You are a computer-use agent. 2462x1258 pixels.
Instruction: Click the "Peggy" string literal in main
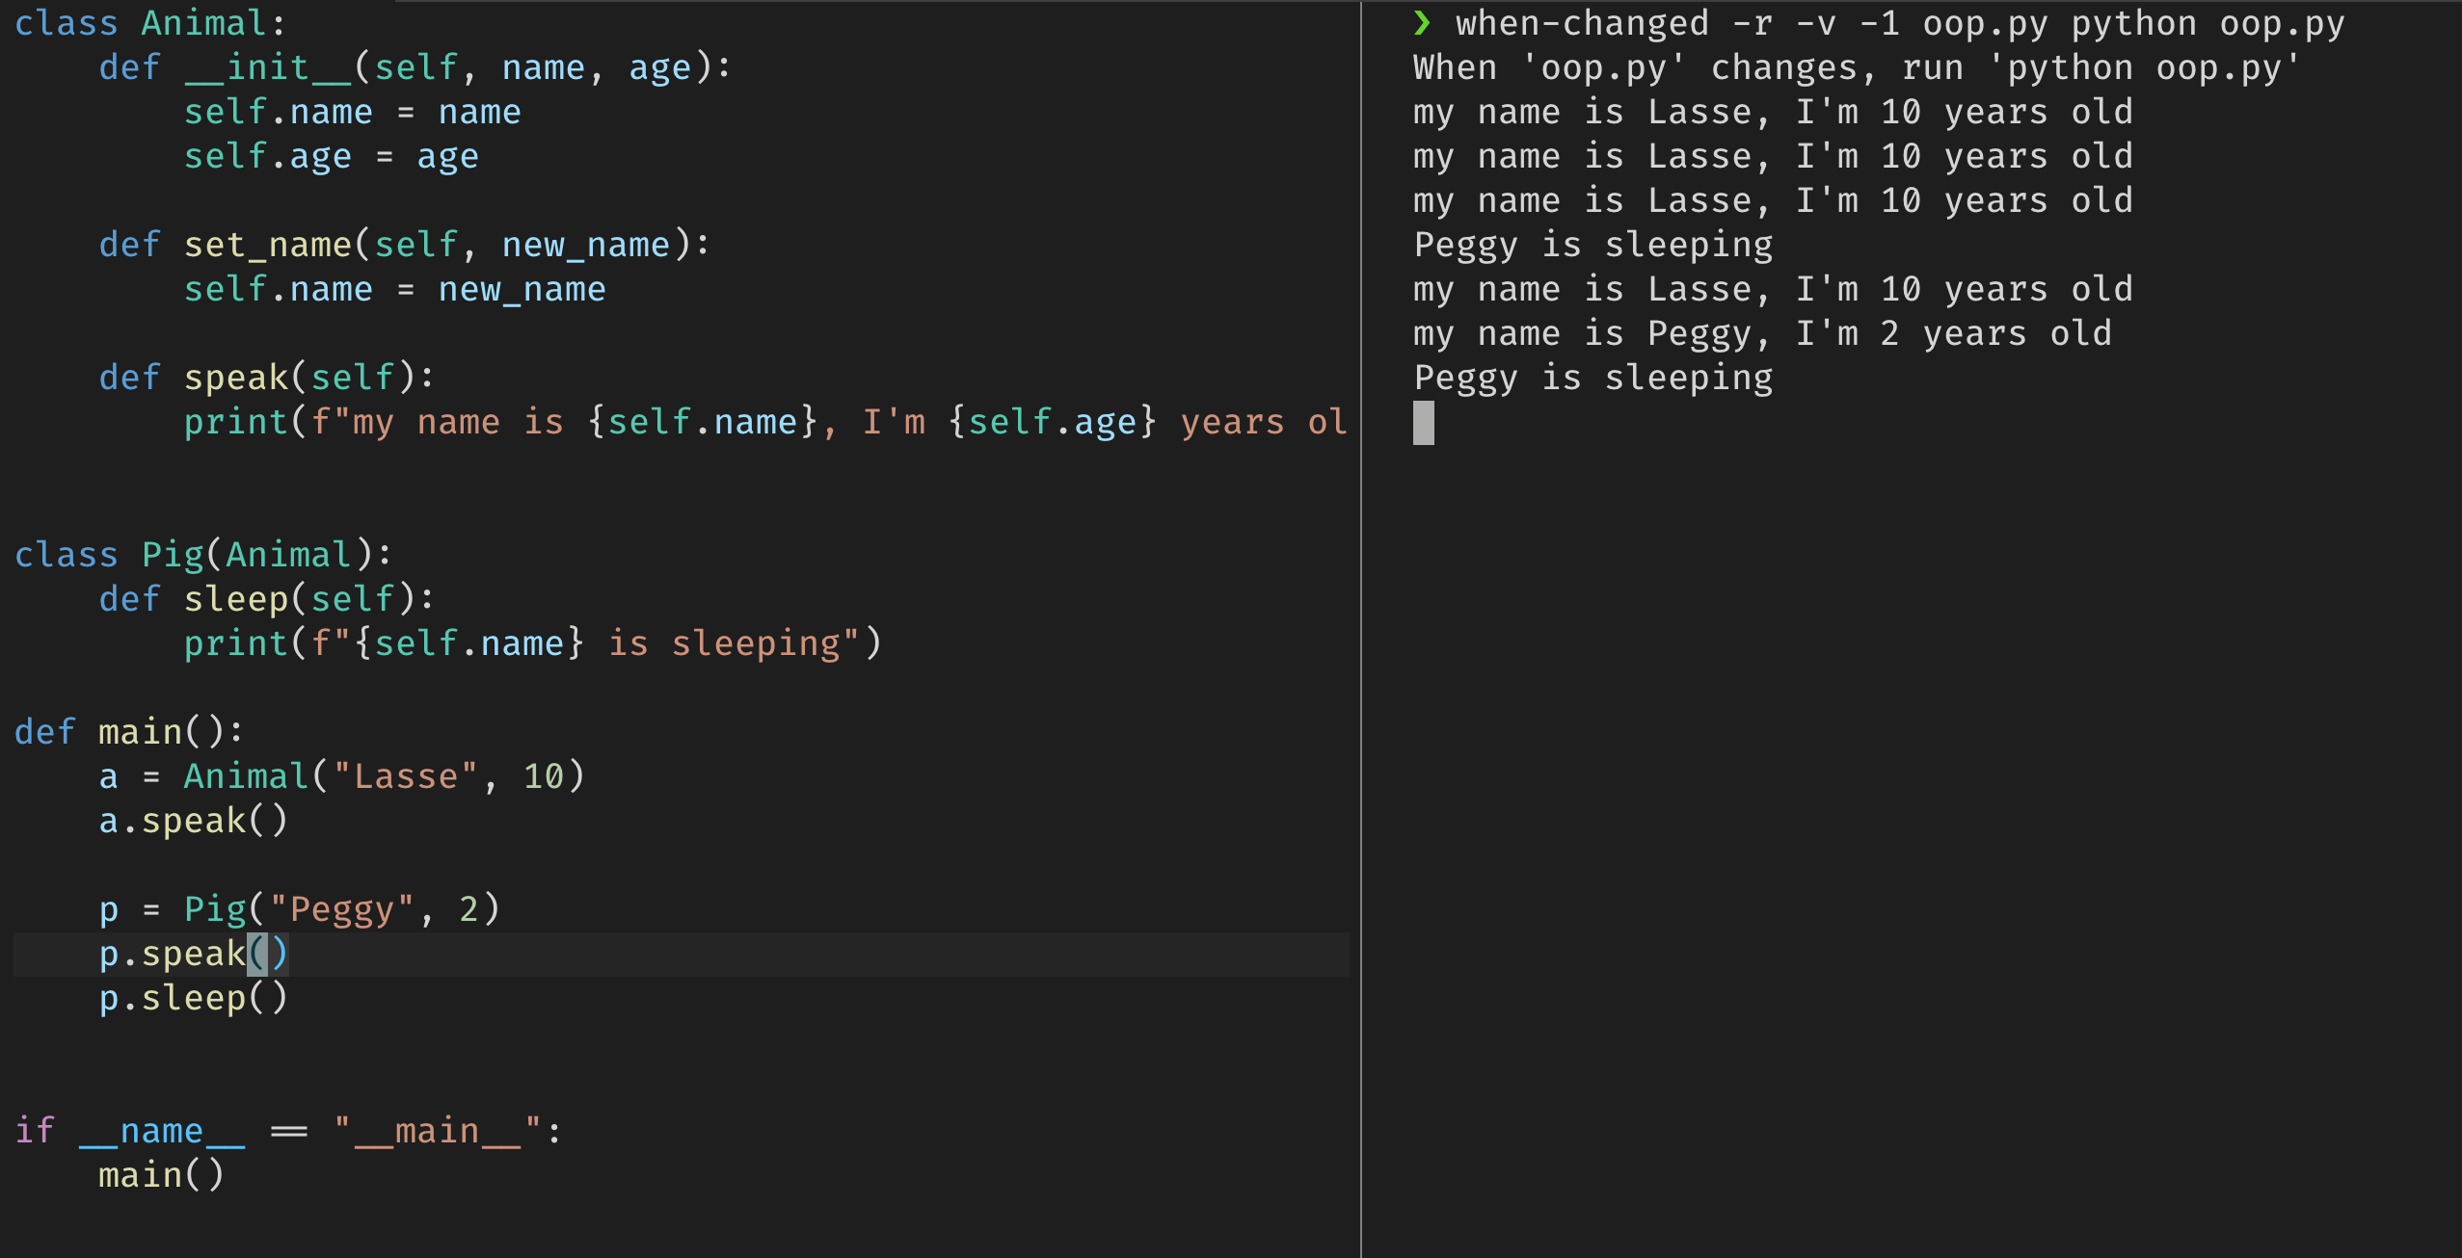pyautogui.click(x=341, y=909)
